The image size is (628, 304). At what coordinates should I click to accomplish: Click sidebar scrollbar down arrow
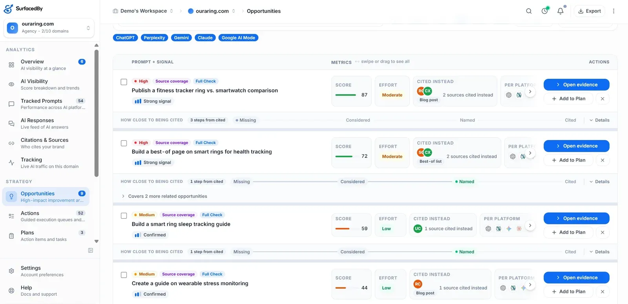97,241
